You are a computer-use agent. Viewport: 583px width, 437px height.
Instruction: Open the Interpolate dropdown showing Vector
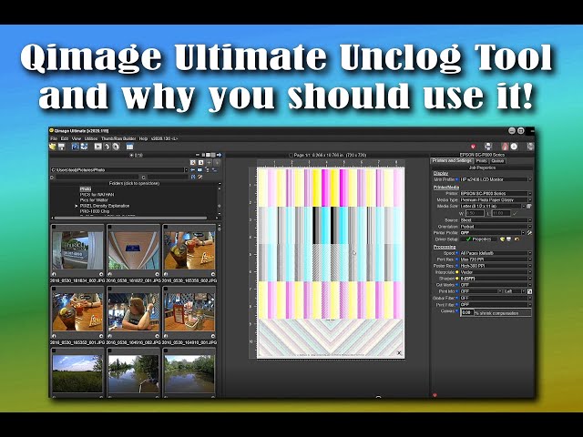coord(496,272)
